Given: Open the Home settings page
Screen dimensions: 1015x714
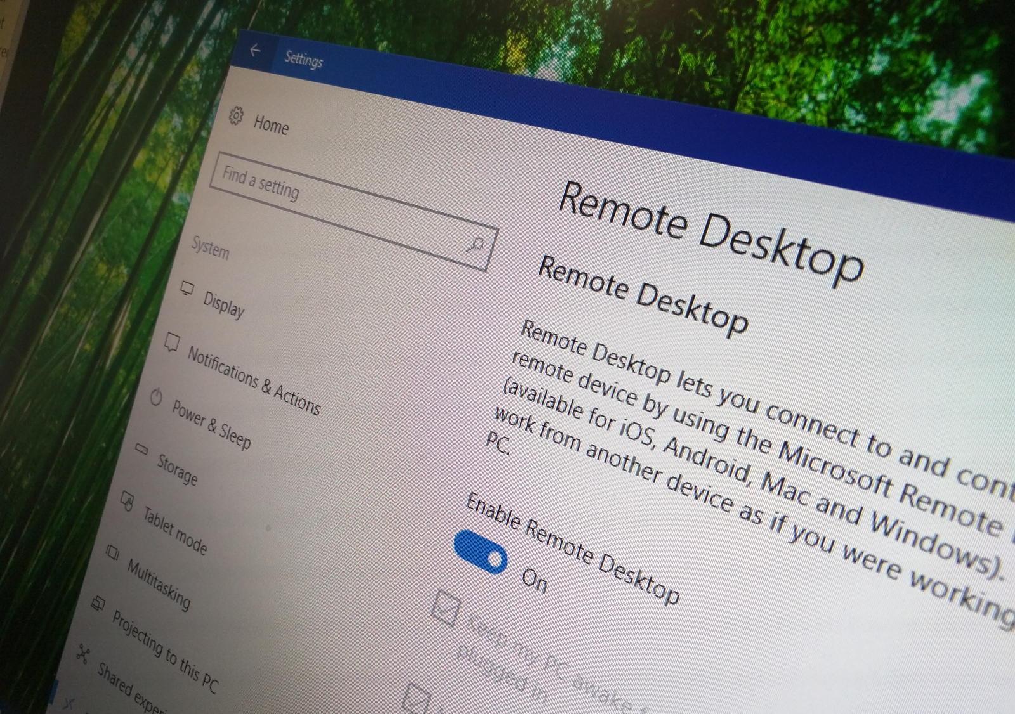Looking at the screenshot, I should [271, 125].
